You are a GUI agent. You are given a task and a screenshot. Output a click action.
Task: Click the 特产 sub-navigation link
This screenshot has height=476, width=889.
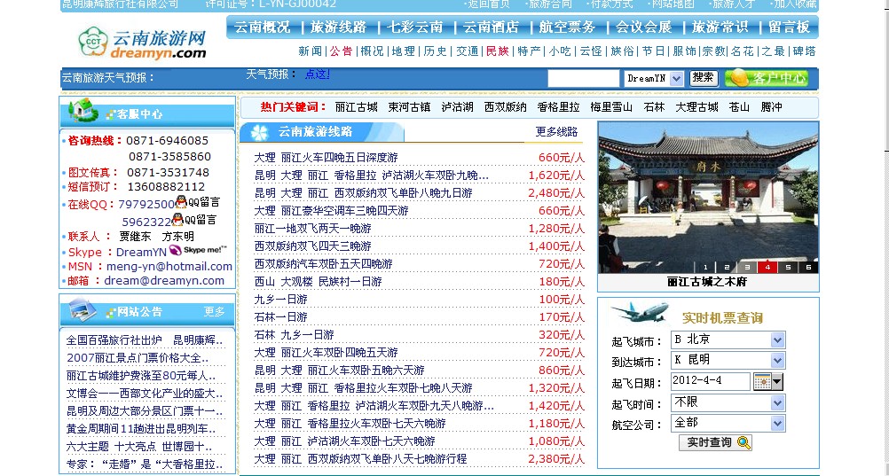pos(529,51)
